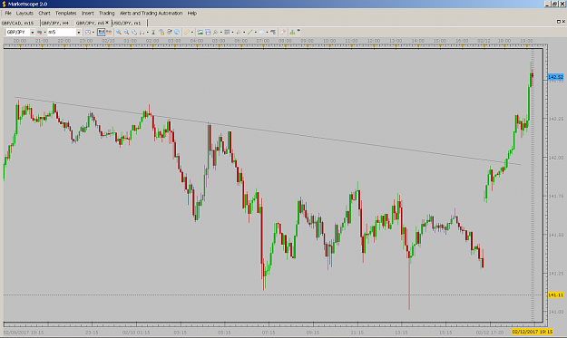
Task: Click the vertical autoscale icon
Action: (153, 32)
